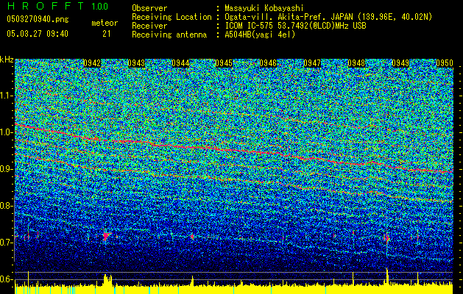The width and height of the screenshot is (463, 294).
Task: Click the A504HB(yagi 4el) antenna text
Action: point(260,35)
